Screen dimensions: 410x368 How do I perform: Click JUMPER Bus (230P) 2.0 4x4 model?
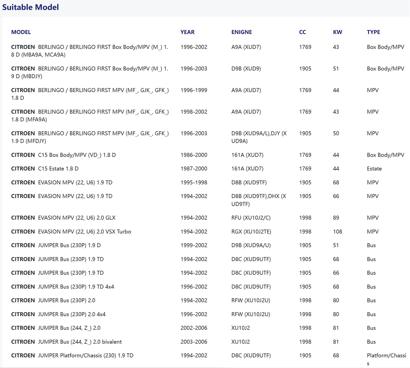[58, 314]
